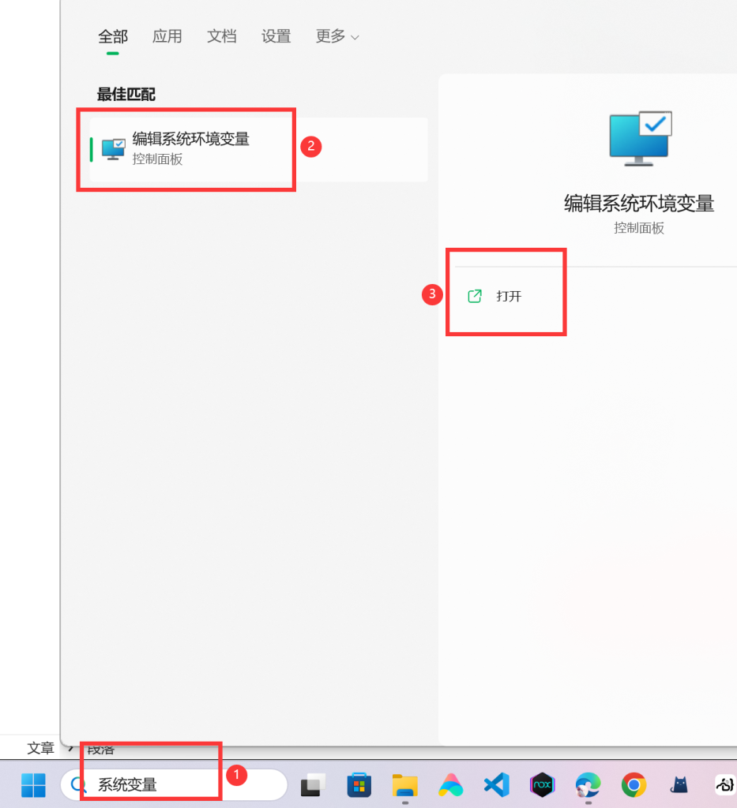Image resolution: width=737 pixels, height=808 pixels.
Task: Open the colorful triangle app icon
Action: 451,785
